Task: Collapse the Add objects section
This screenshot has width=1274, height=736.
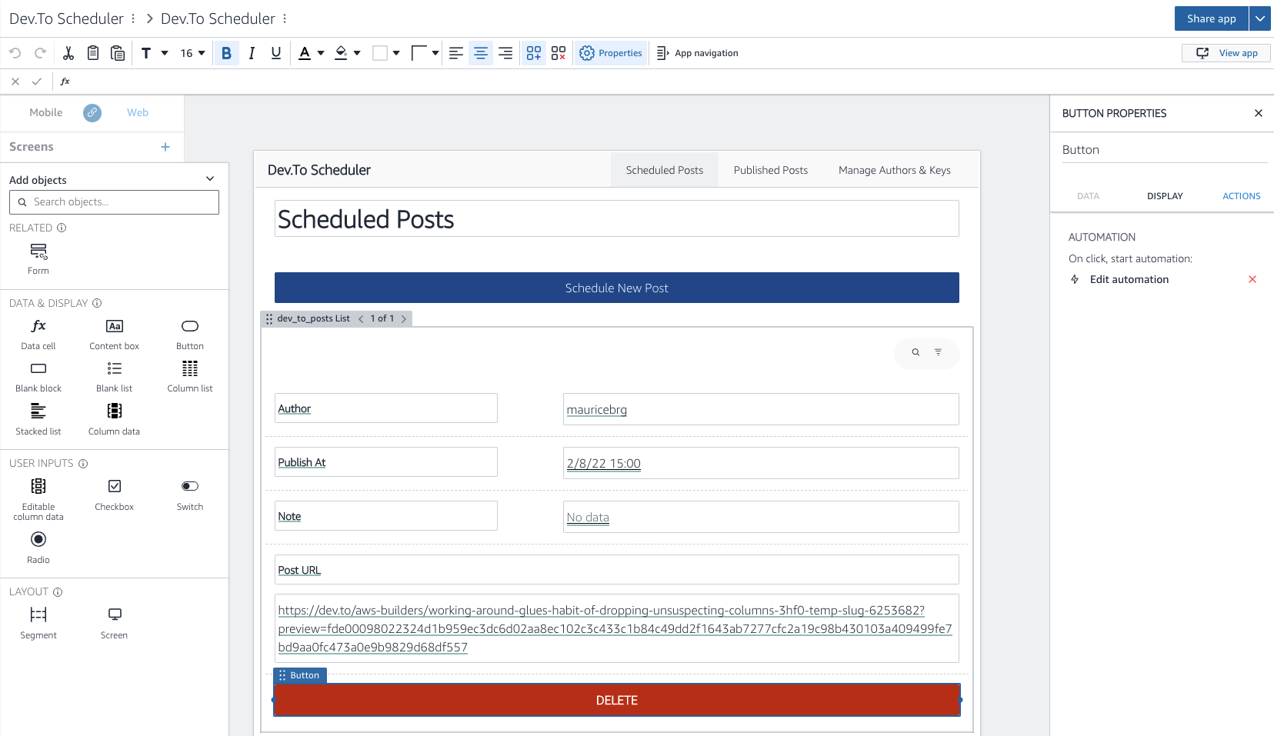Action: tap(210, 179)
